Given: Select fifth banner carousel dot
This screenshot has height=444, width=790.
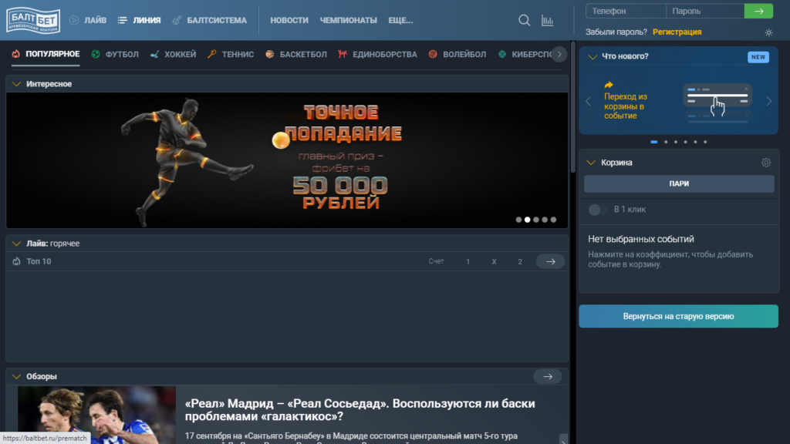Looking at the screenshot, I should (553, 220).
